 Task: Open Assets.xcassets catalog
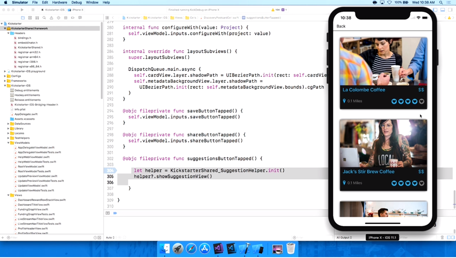(24, 119)
